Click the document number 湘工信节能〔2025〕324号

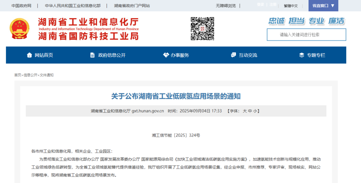(x=176, y=135)
